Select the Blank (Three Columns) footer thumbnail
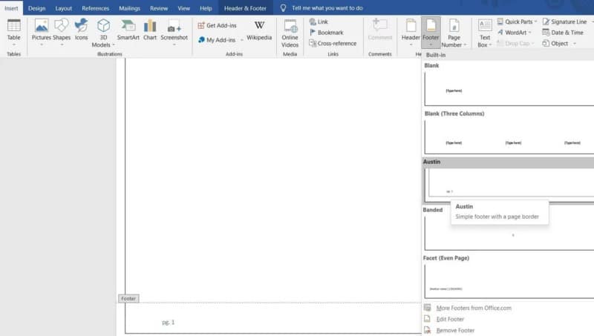This screenshot has height=336, width=594. (509, 137)
